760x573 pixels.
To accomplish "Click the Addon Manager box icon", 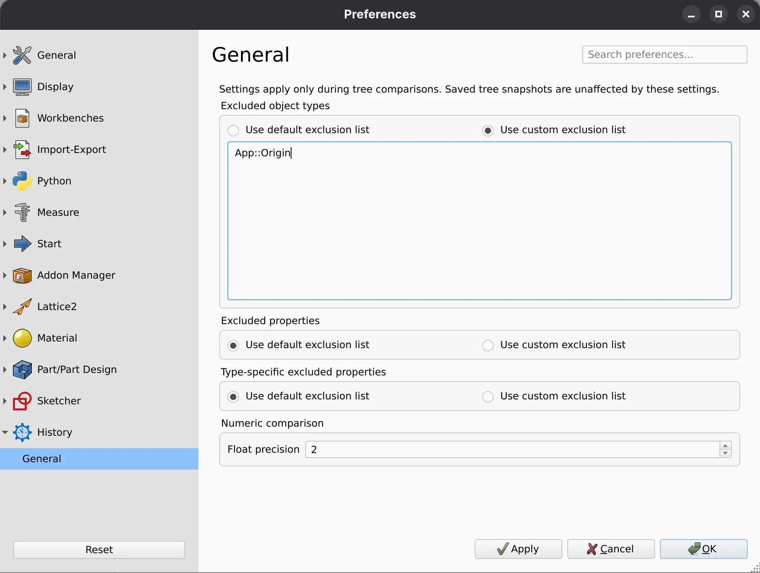I will [22, 275].
